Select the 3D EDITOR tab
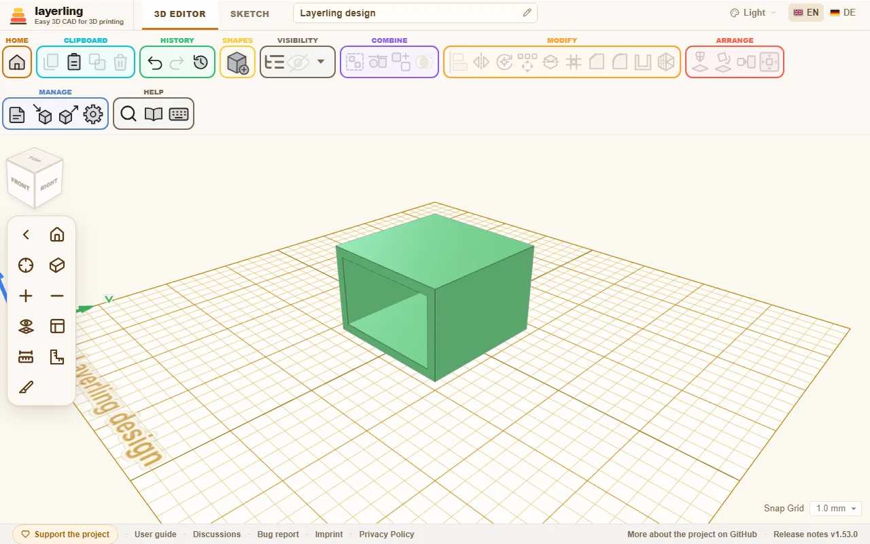The width and height of the screenshot is (870, 544). [180, 14]
